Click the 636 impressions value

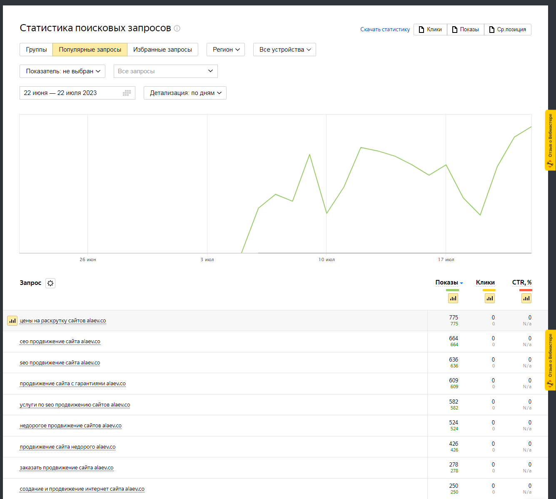point(454,359)
